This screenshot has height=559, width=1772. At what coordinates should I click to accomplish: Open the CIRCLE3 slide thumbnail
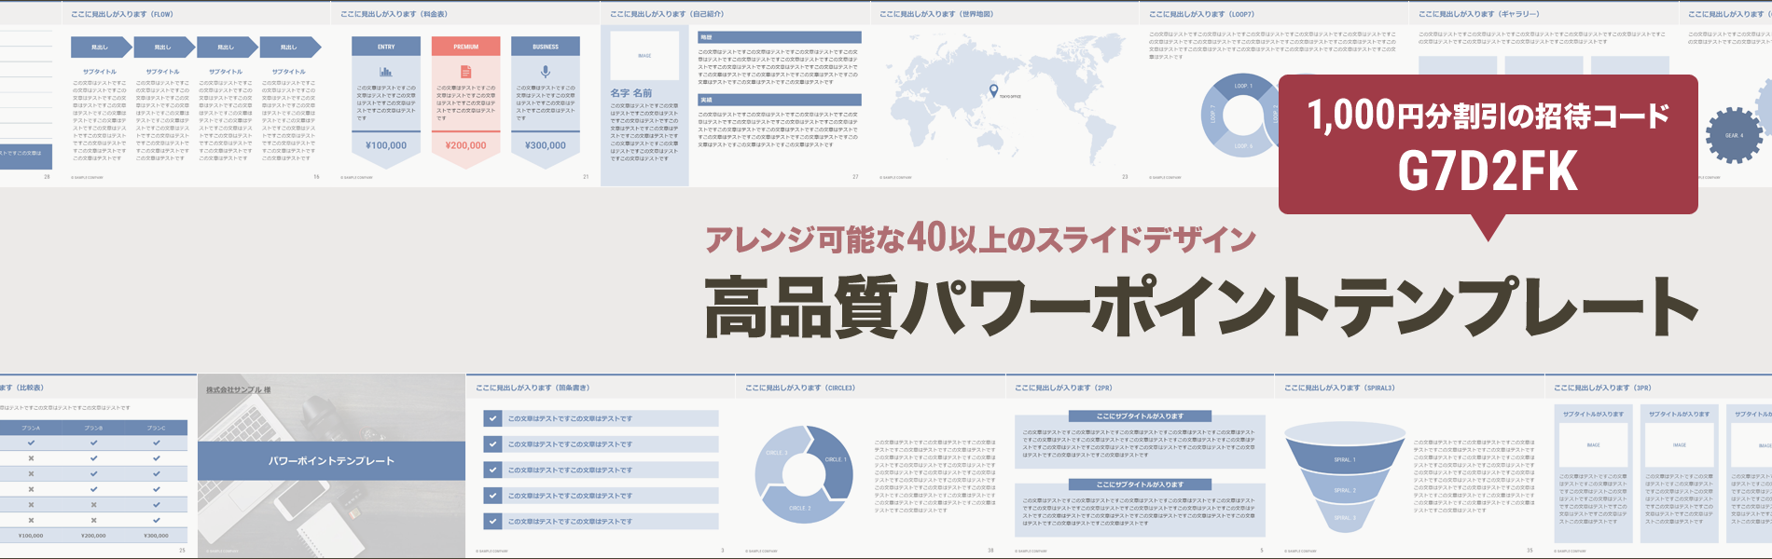click(869, 467)
